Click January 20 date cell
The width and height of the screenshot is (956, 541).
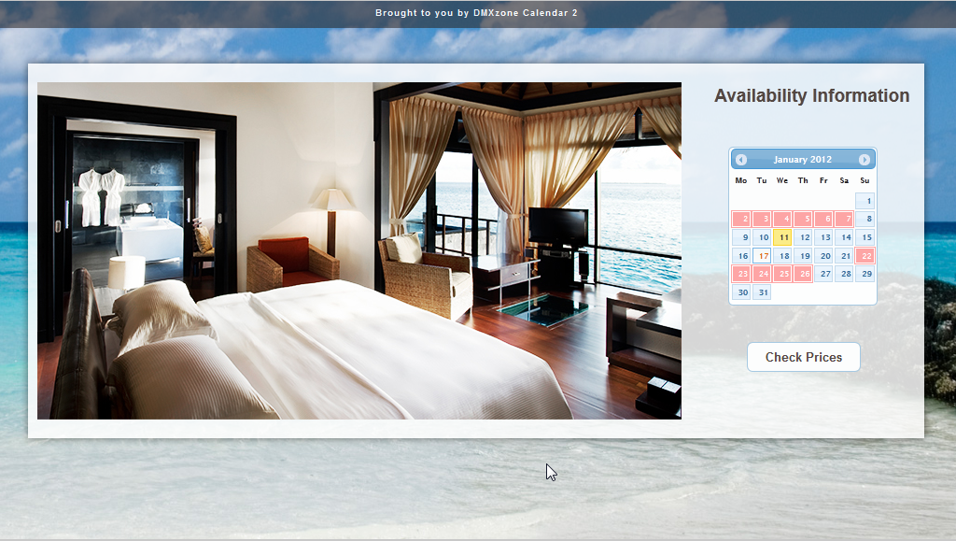[x=823, y=256]
